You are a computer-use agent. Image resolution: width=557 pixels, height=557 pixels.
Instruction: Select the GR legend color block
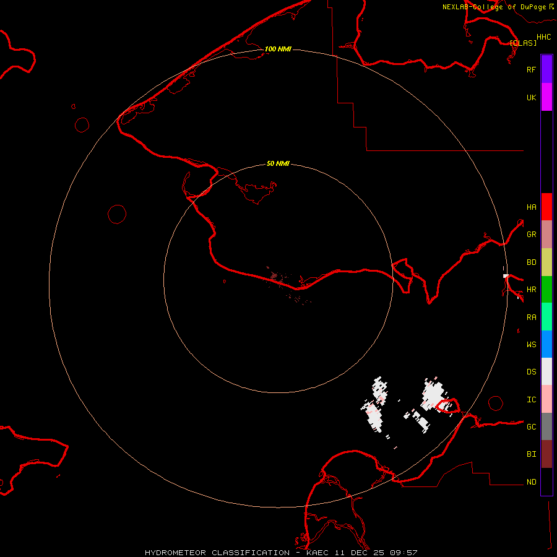tap(546, 234)
